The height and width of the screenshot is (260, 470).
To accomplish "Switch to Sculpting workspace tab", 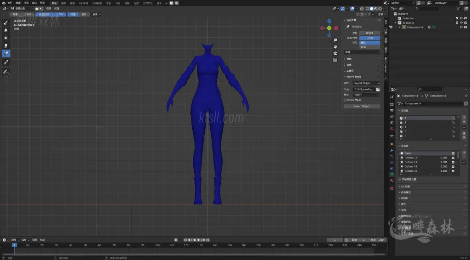I will click(x=73, y=3).
